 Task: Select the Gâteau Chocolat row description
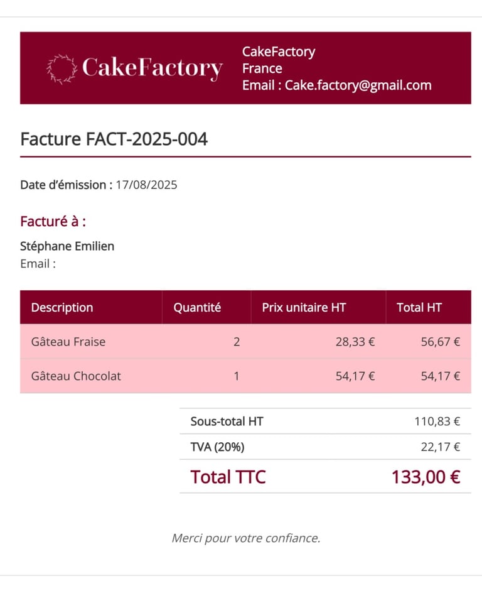pyautogui.click(x=76, y=376)
